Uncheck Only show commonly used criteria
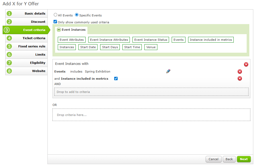This screenshot has width=257, height=166. tap(55, 22)
